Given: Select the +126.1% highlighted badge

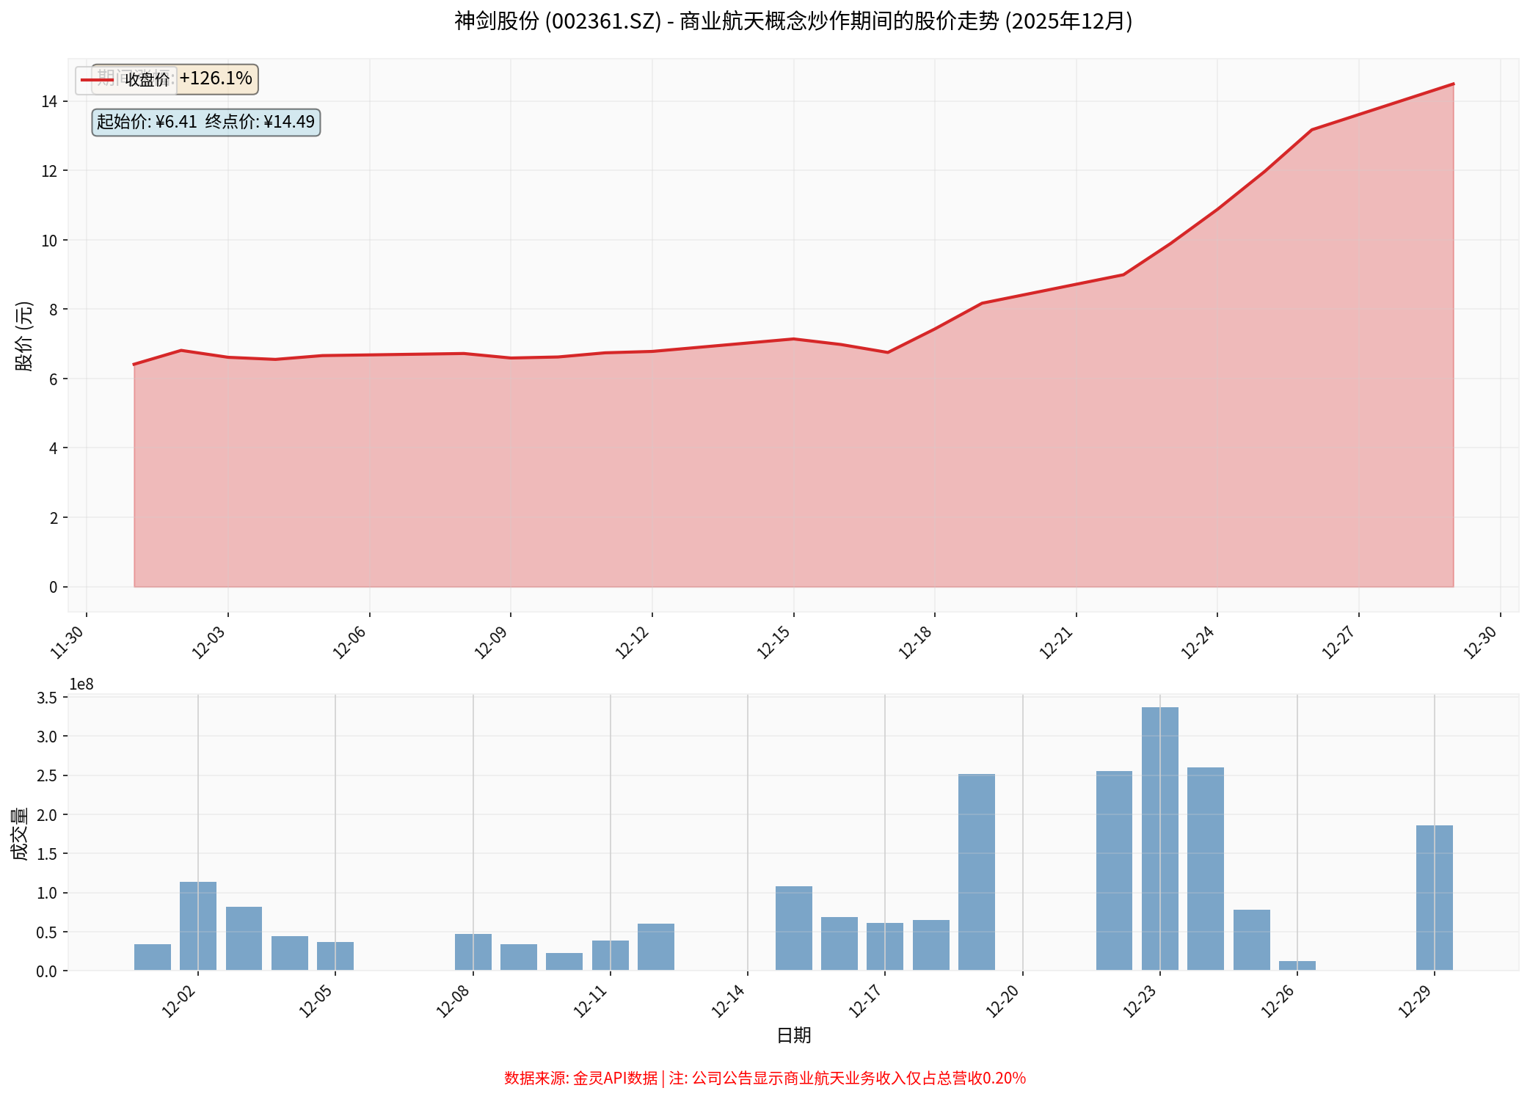Looking at the screenshot, I should [215, 78].
